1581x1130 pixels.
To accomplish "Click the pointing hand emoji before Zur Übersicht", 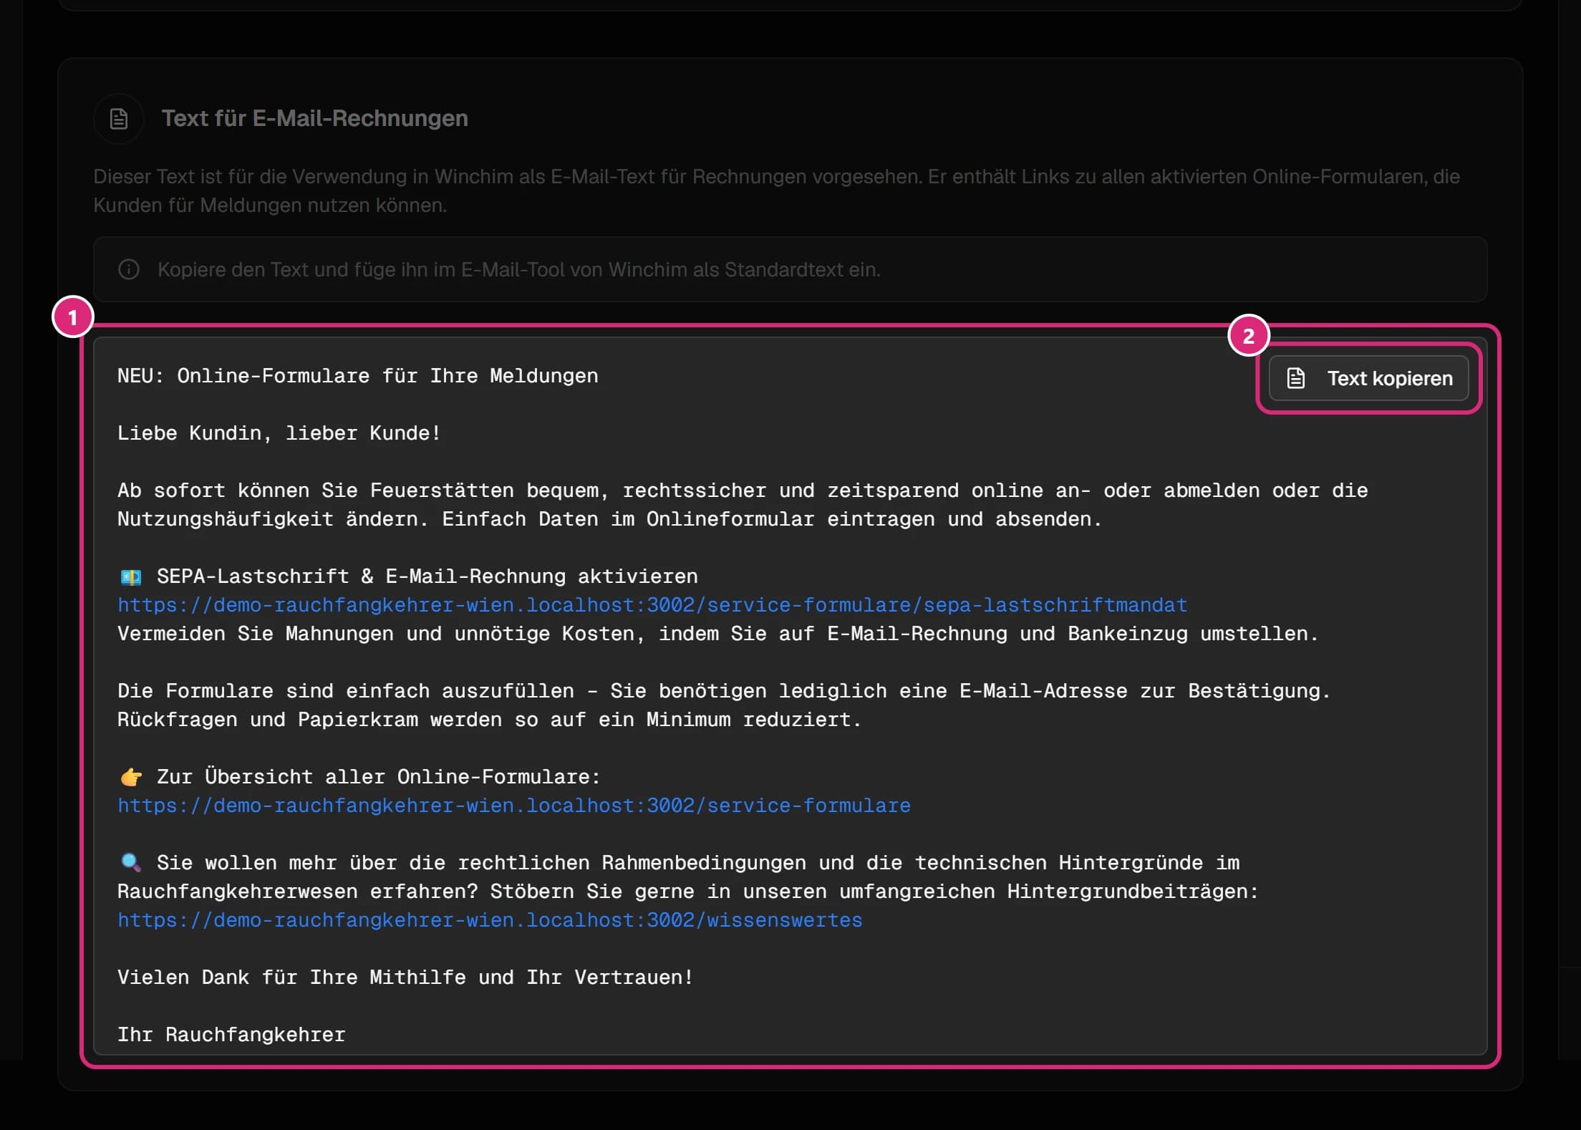I will pyautogui.click(x=131, y=777).
